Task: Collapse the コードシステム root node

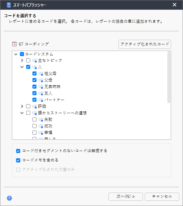Action: pyautogui.click(x=16, y=54)
